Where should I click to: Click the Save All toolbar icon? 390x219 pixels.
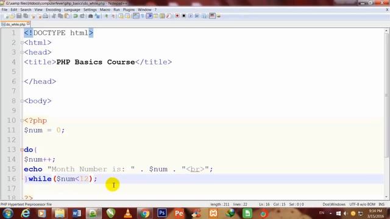coord(26,16)
